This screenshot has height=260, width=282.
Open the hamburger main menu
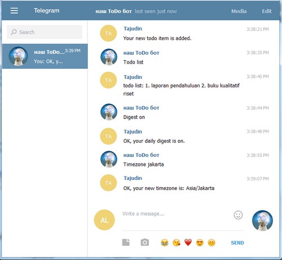[14, 11]
